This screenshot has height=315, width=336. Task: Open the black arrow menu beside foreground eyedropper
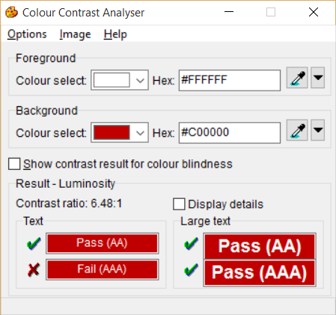coord(317,78)
